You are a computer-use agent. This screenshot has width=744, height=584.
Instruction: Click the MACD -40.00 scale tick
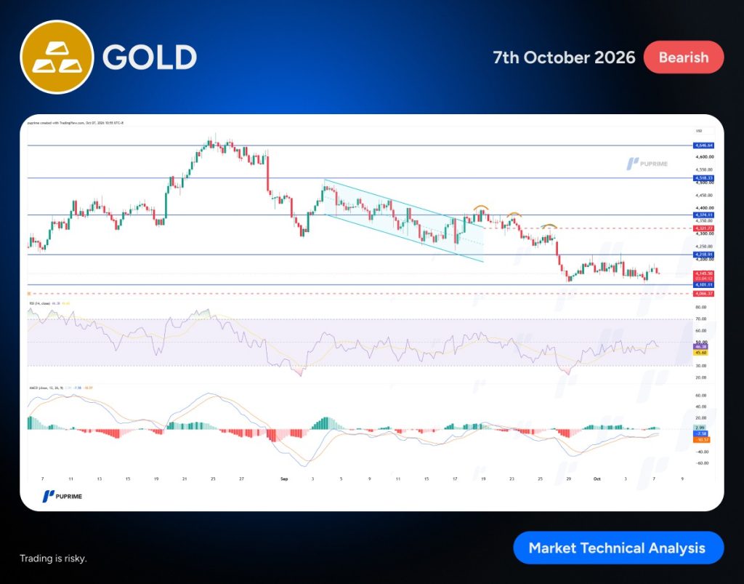701,452
